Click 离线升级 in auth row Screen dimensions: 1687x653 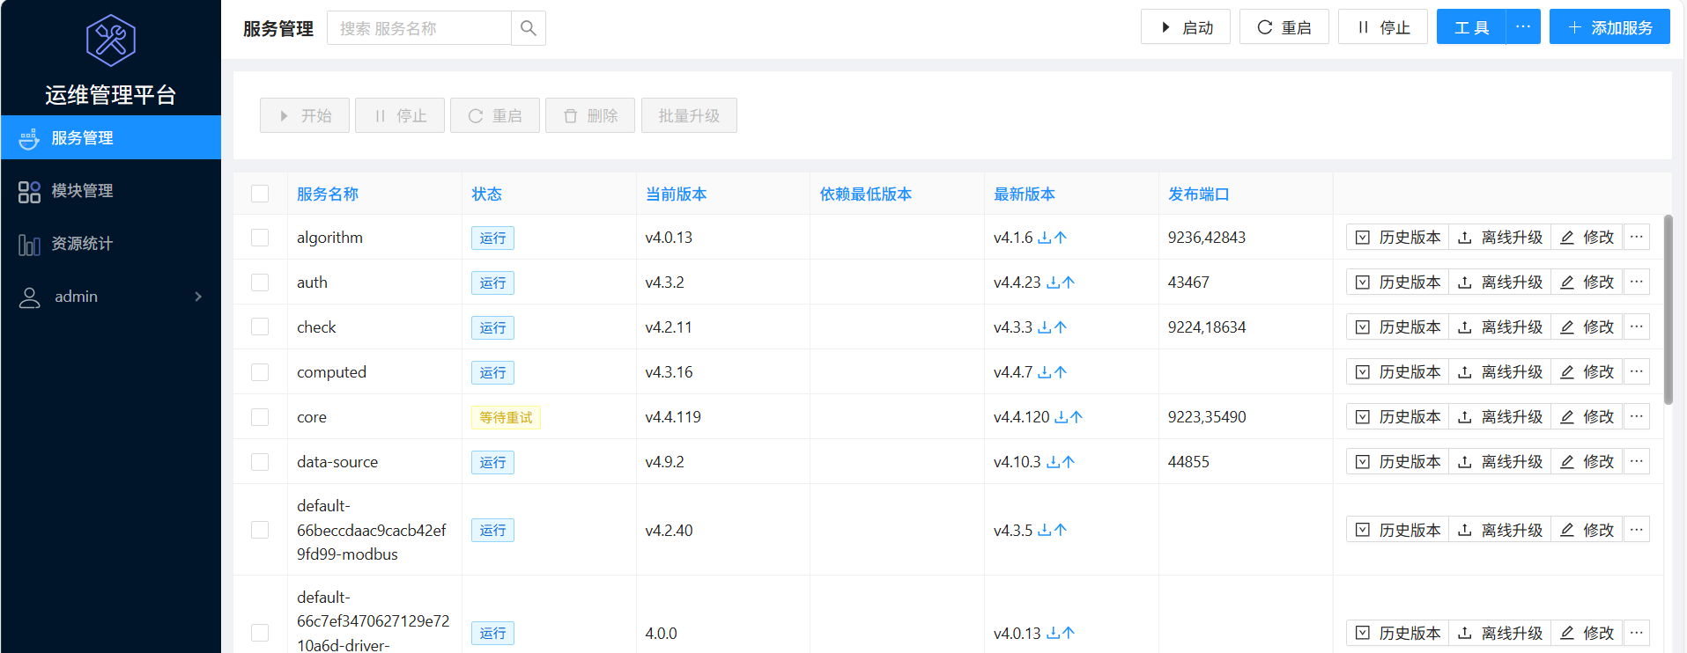1500,282
